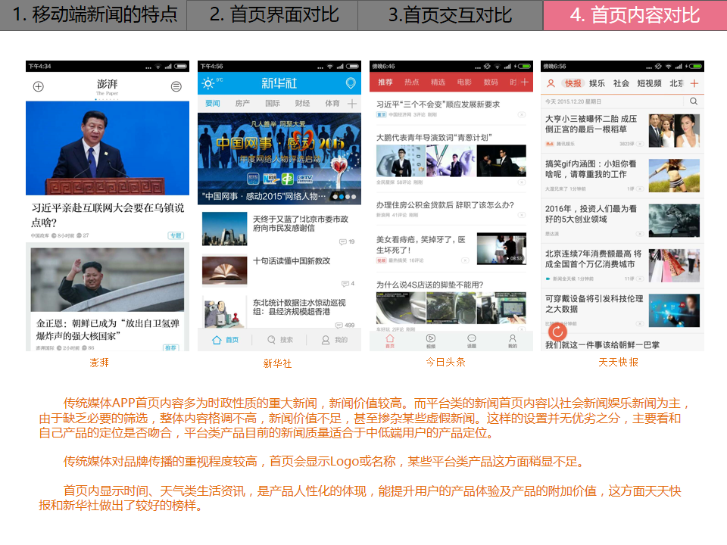Screen dimensions: 727x545
Task: Click the plus icon in 今日头条 red header
Action: (x=524, y=82)
